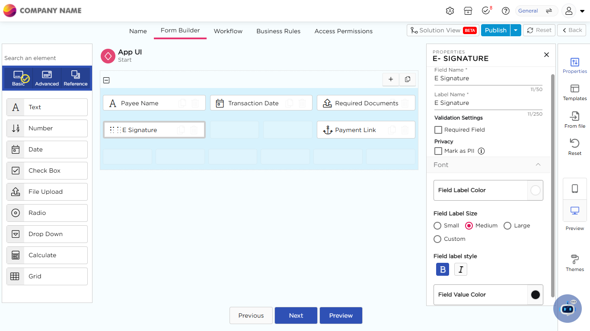Open the help question mark icon
Viewport: 590px width, 331px height.
pos(505,11)
